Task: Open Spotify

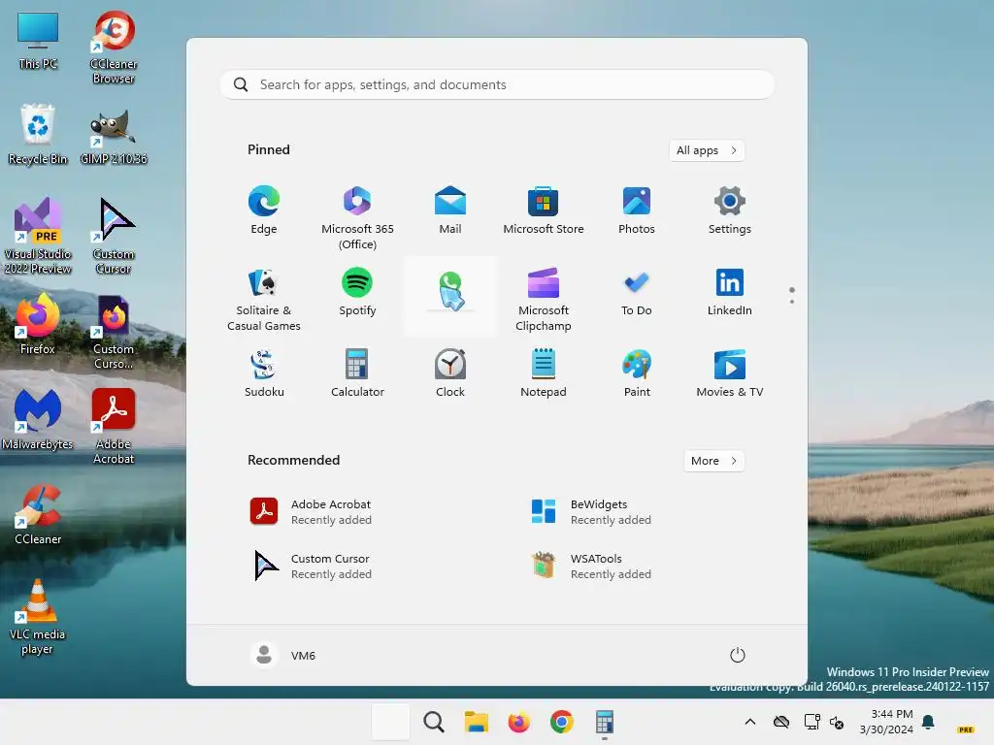Action: 357,293
